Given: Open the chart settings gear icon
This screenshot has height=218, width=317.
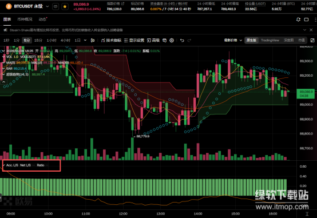Looking at the screenshot, I should (x=172, y=41).
